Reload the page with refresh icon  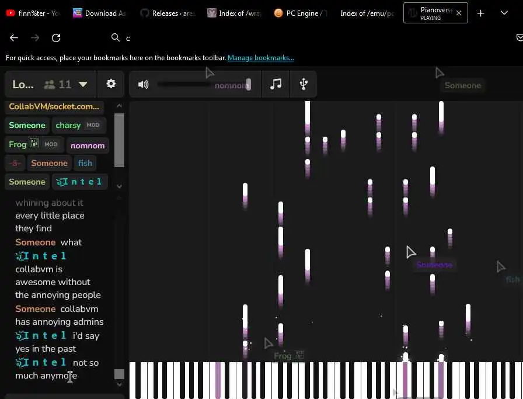tap(56, 38)
